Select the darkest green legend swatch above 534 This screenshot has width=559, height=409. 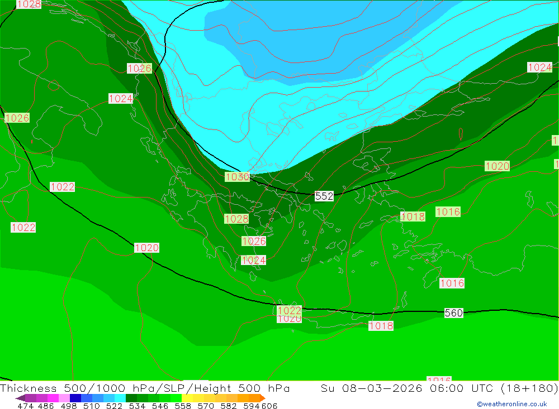click(x=131, y=398)
